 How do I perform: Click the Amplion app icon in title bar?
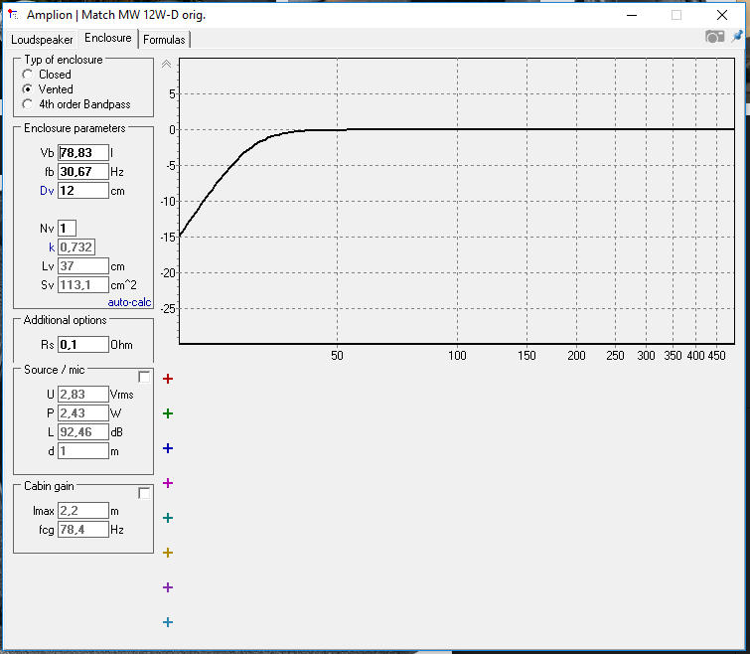(13, 15)
